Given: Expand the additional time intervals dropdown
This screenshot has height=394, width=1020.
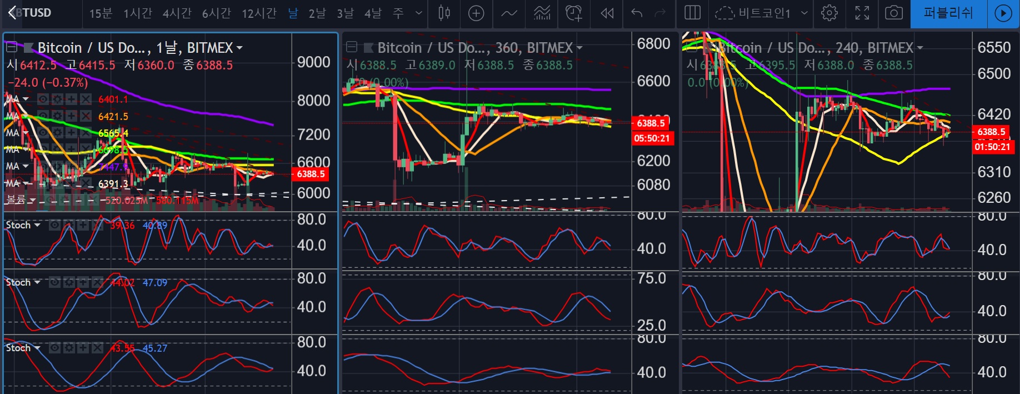Looking at the screenshot, I should 419,13.
